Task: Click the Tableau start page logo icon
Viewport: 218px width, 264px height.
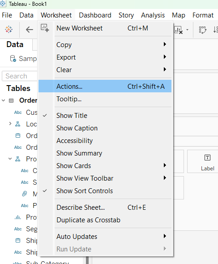Action: [9, 30]
